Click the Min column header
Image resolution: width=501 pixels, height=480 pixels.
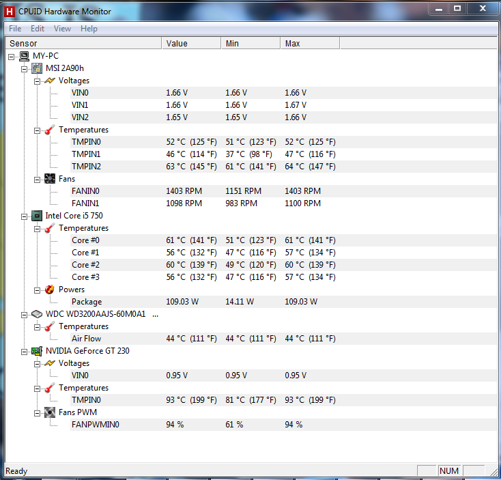coord(250,44)
